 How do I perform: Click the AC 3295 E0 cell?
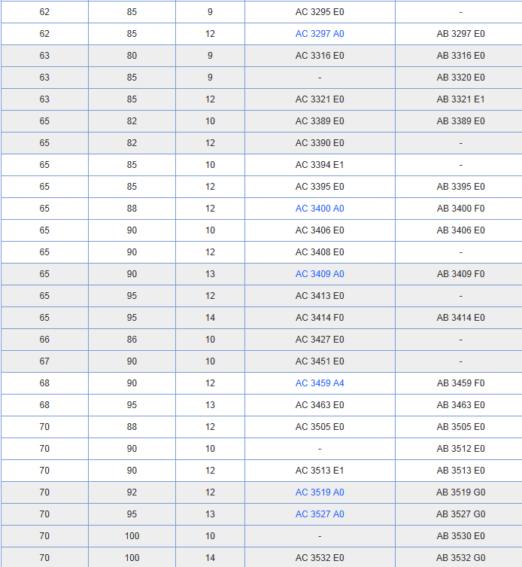coord(320,12)
